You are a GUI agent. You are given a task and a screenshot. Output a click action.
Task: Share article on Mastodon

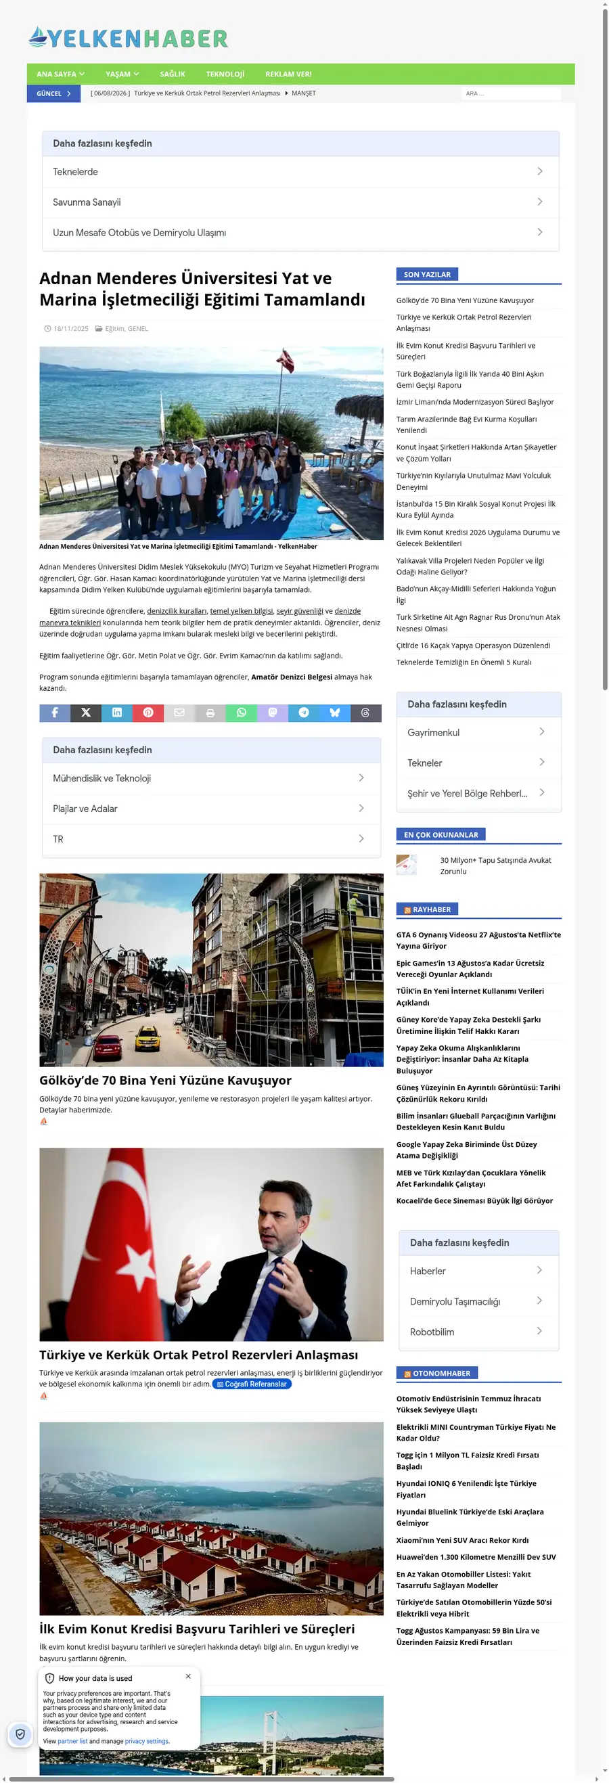pyautogui.click(x=273, y=713)
